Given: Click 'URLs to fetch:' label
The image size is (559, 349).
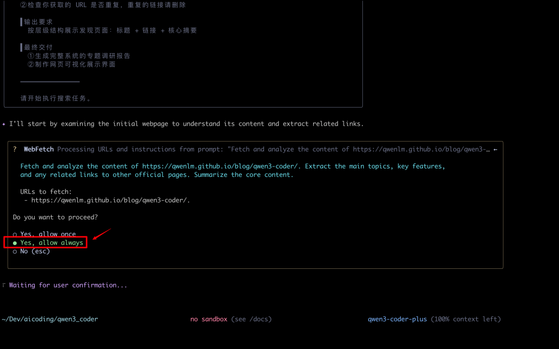Looking at the screenshot, I should tap(46, 192).
